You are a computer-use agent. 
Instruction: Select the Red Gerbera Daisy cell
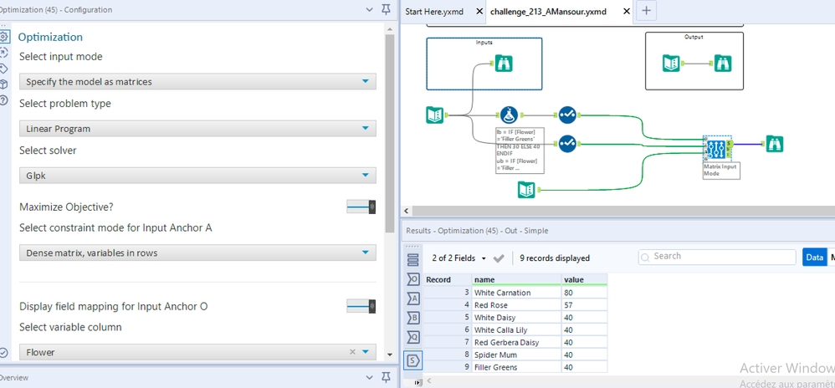516,342
